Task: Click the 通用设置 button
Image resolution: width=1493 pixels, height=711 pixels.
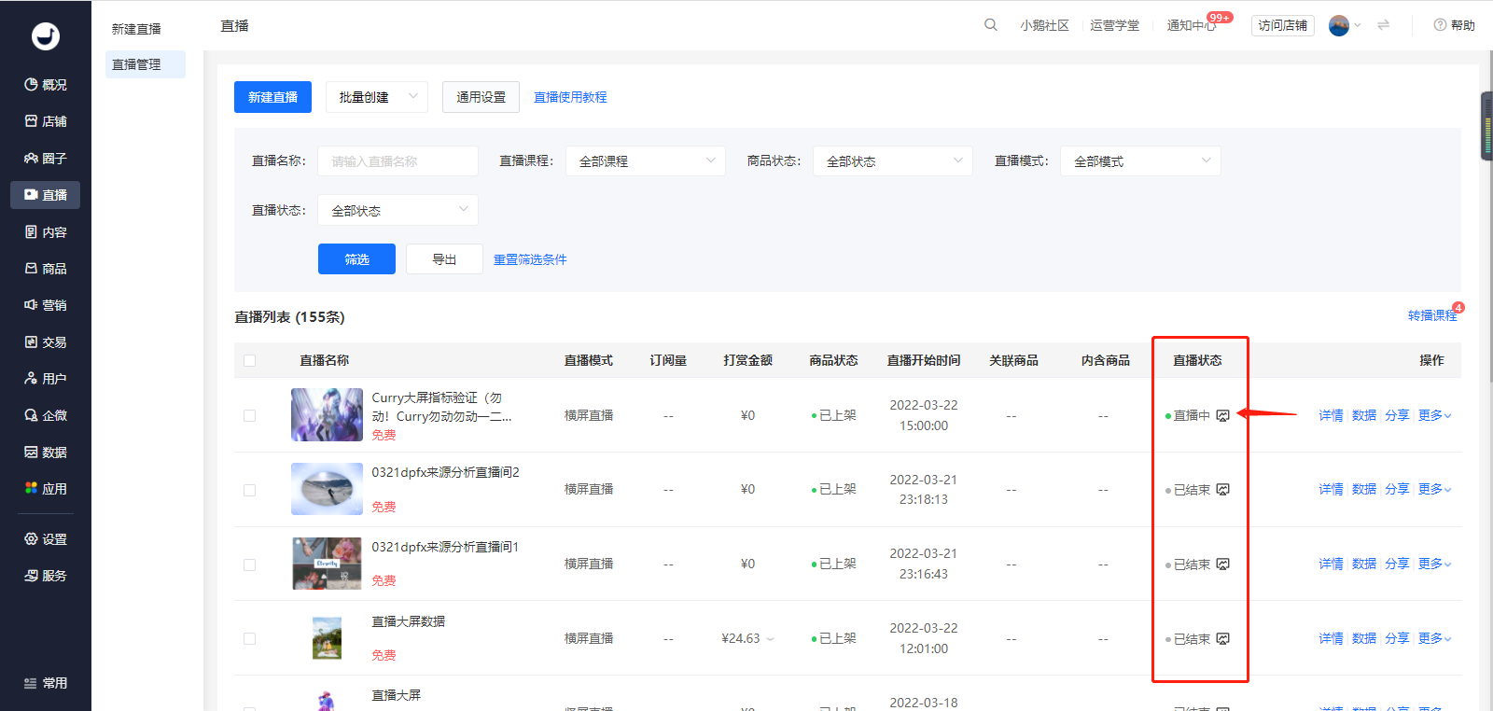Action: (481, 97)
